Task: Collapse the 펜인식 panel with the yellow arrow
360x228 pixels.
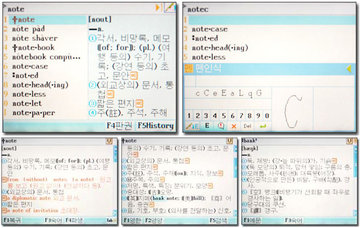Action: 349,68
